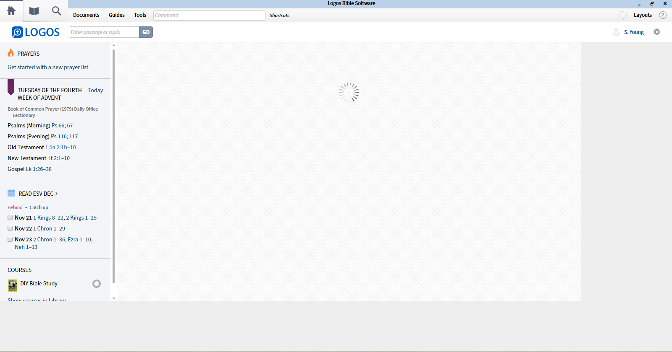Open the Home page icon

tap(11, 11)
